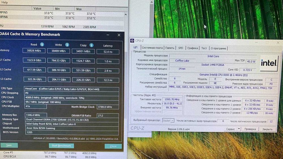
Task: Click the CPU Type field HexaCore
Action: tap(72, 89)
